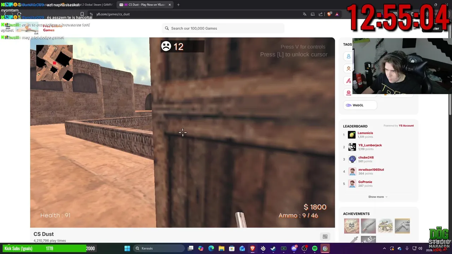Open Steam from the taskbar

tap(273, 248)
